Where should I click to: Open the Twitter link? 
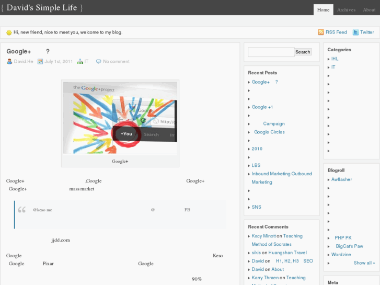pyautogui.click(x=367, y=32)
